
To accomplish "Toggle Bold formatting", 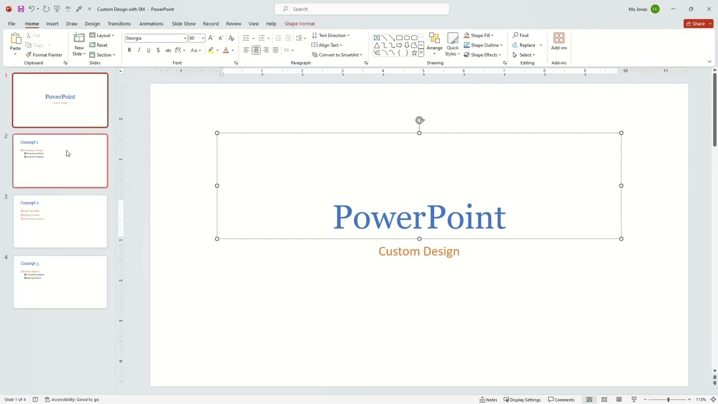I will pos(129,50).
